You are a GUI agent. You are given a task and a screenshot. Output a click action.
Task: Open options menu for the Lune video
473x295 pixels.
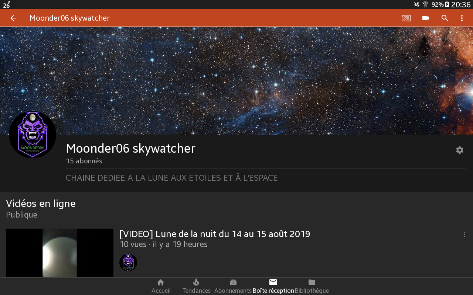(x=465, y=235)
